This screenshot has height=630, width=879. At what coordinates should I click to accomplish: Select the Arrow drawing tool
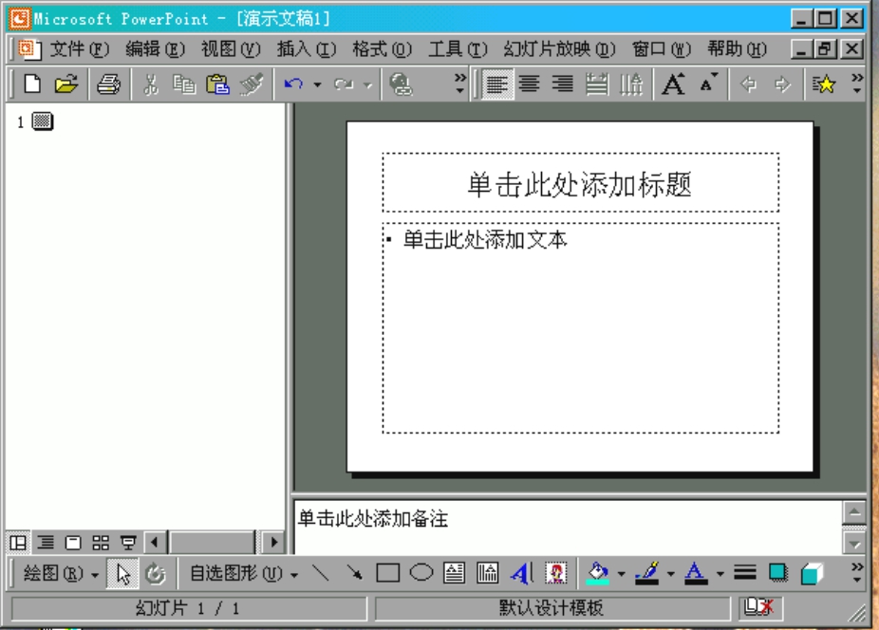coord(354,573)
